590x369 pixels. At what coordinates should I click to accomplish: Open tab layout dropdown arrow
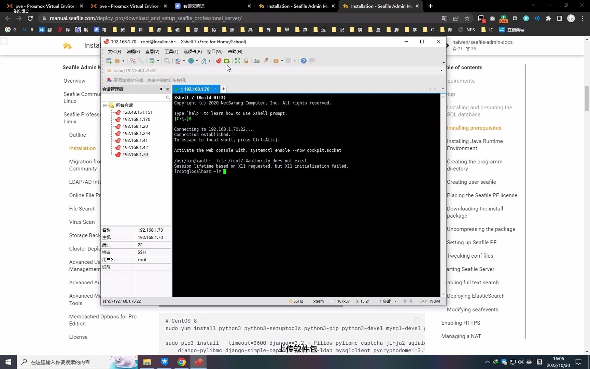tap(294, 61)
